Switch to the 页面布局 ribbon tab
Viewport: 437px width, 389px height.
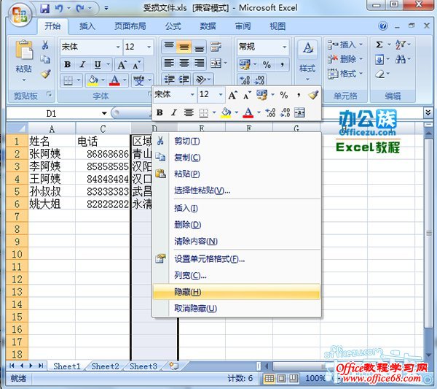(x=130, y=26)
